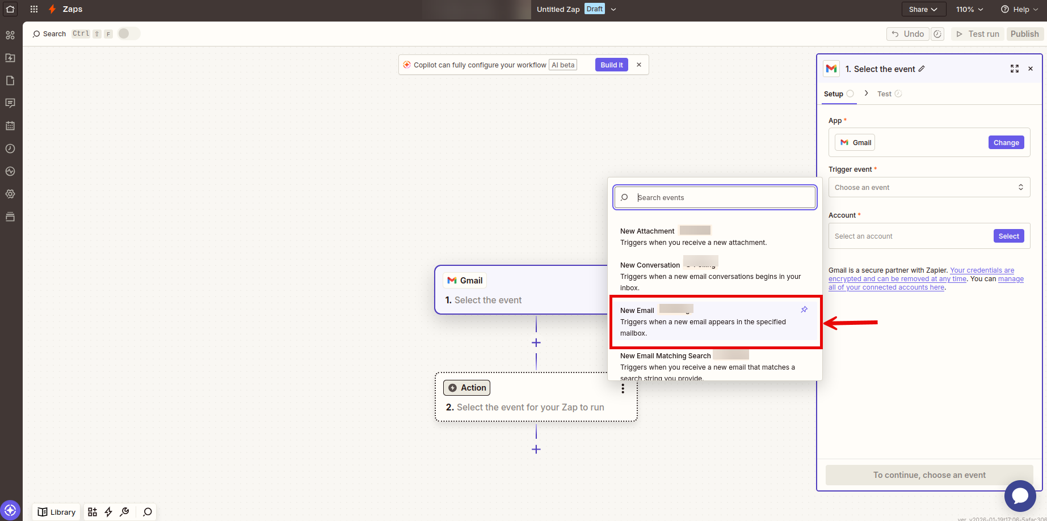Screen dimensions: 1047x521
Task: Click the wrench tool in bottom toolbar
Action: point(125,512)
